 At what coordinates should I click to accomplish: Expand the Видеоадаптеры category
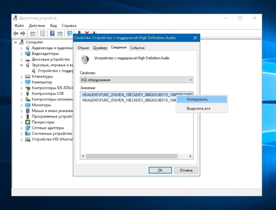tap(22, 54)
